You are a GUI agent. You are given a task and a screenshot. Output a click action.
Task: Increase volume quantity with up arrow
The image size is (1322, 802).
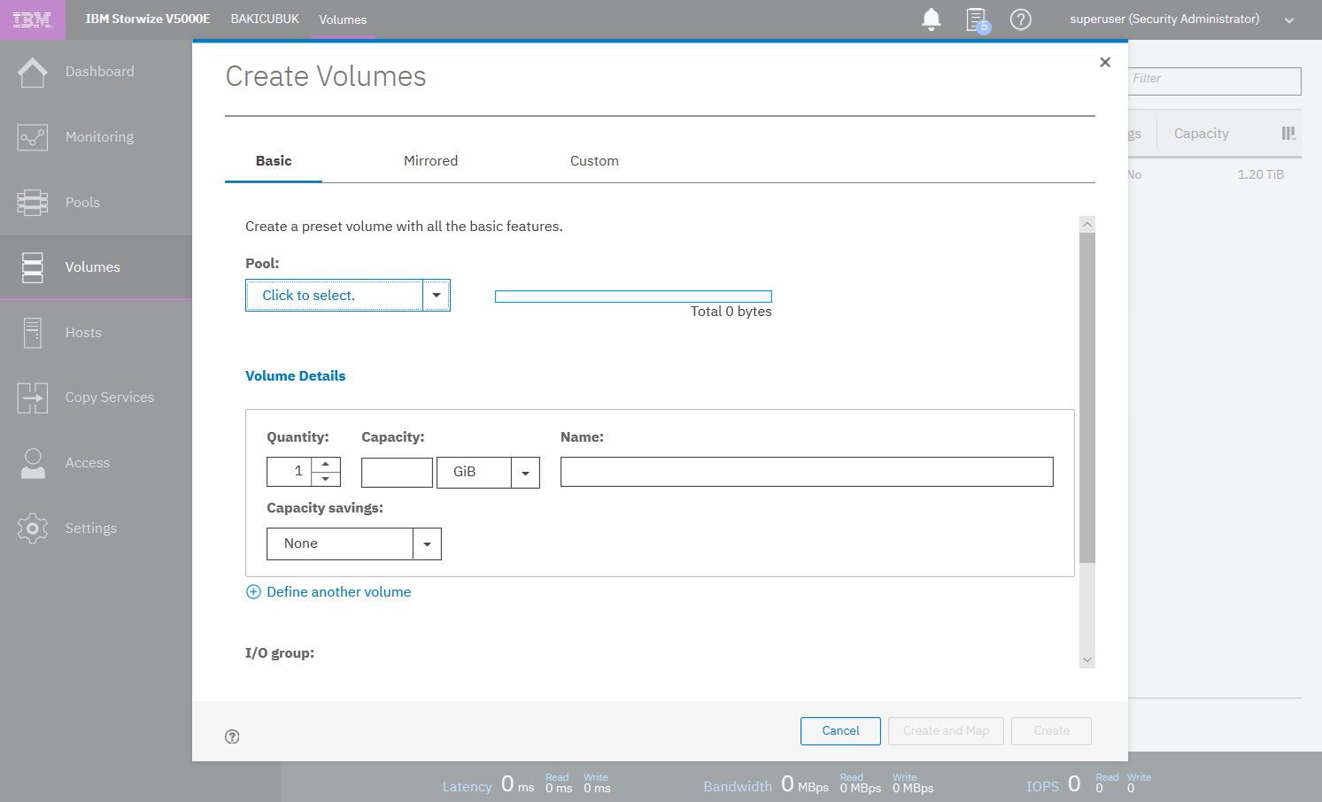[326, 465]
